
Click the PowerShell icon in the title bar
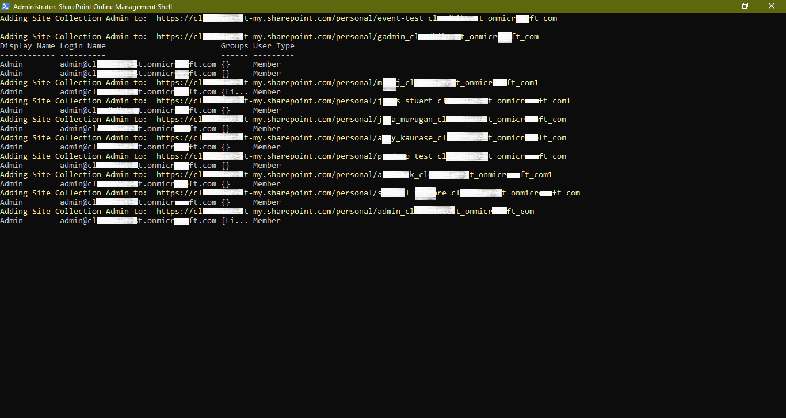[x=6, y=6]
